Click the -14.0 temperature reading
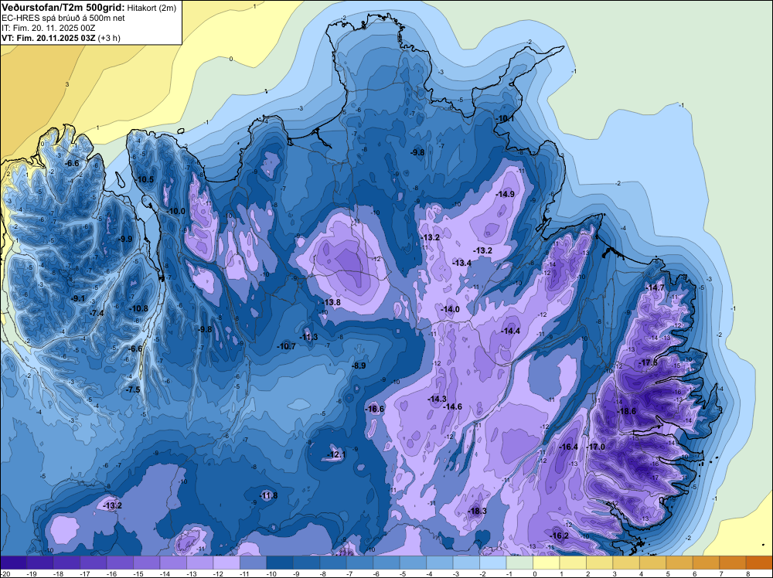This screenshot has width=773, height=578. (450, 309)
